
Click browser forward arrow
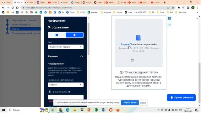[8, 8]
